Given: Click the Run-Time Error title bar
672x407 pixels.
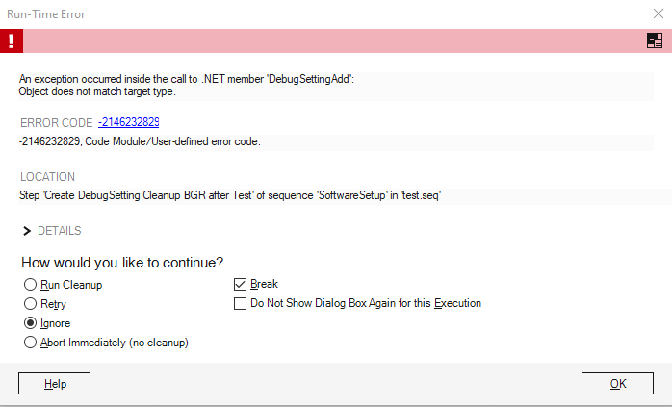Looking at the screenshot, I should click(289, 13).
